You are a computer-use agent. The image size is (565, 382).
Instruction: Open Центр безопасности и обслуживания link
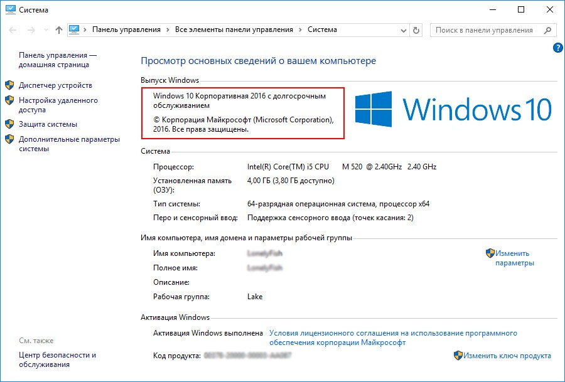click(57, 359)
